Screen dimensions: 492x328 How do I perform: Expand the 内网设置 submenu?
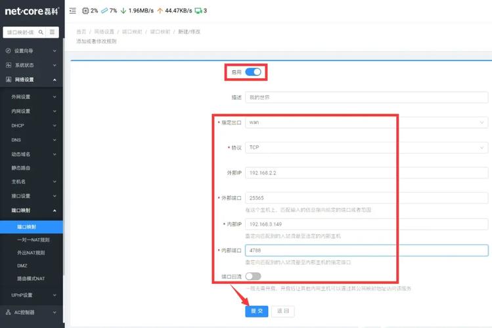(32, 112)
